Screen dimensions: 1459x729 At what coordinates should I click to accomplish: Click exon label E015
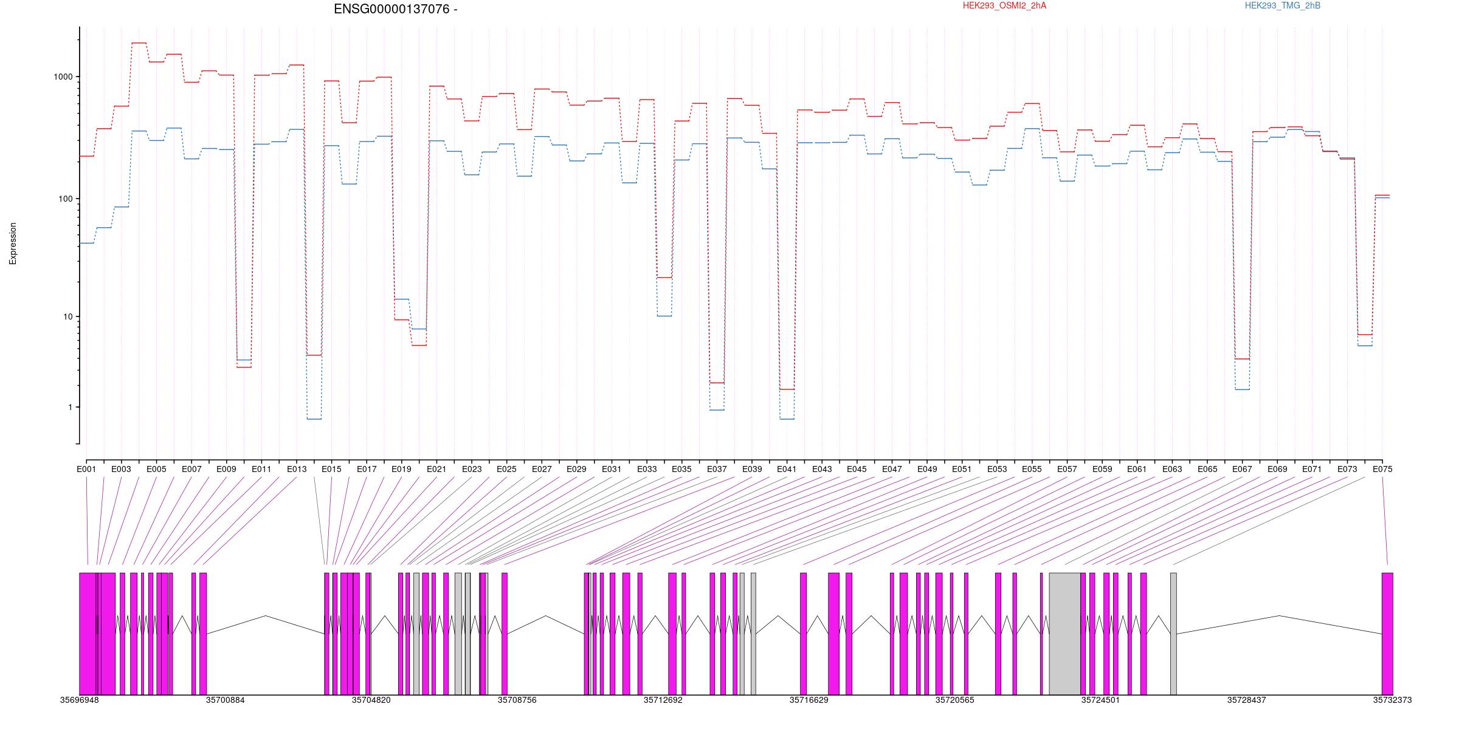331,469
